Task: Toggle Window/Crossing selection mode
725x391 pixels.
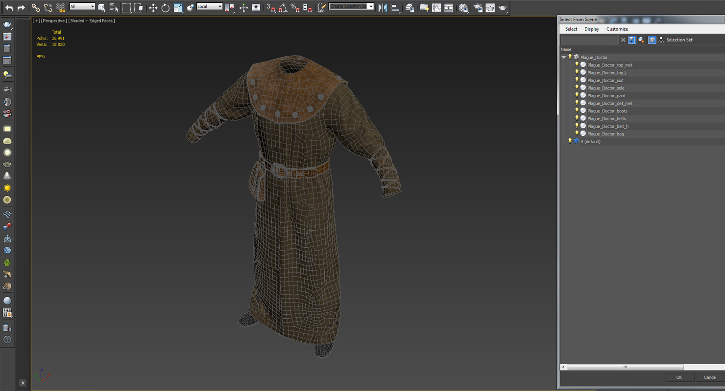Action: point(139,8)
